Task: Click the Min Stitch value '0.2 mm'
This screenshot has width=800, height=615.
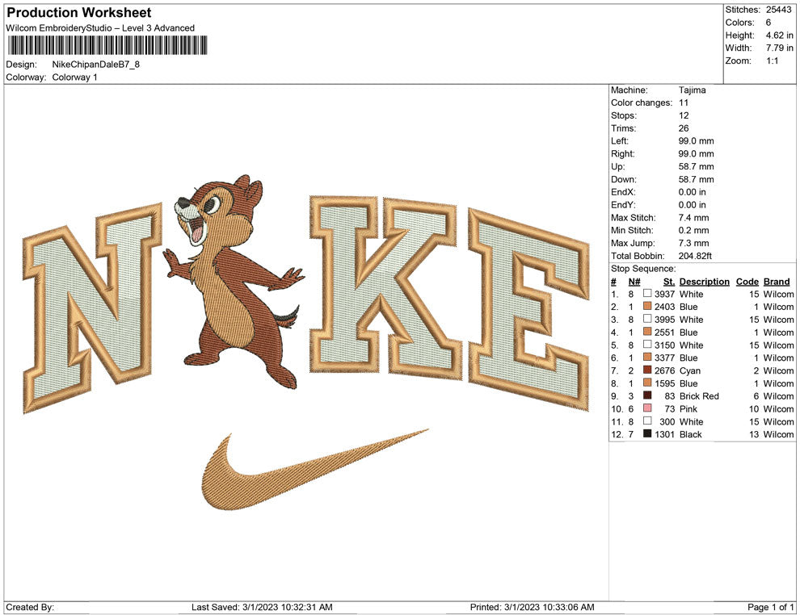Action: click(x=694, y=230)
